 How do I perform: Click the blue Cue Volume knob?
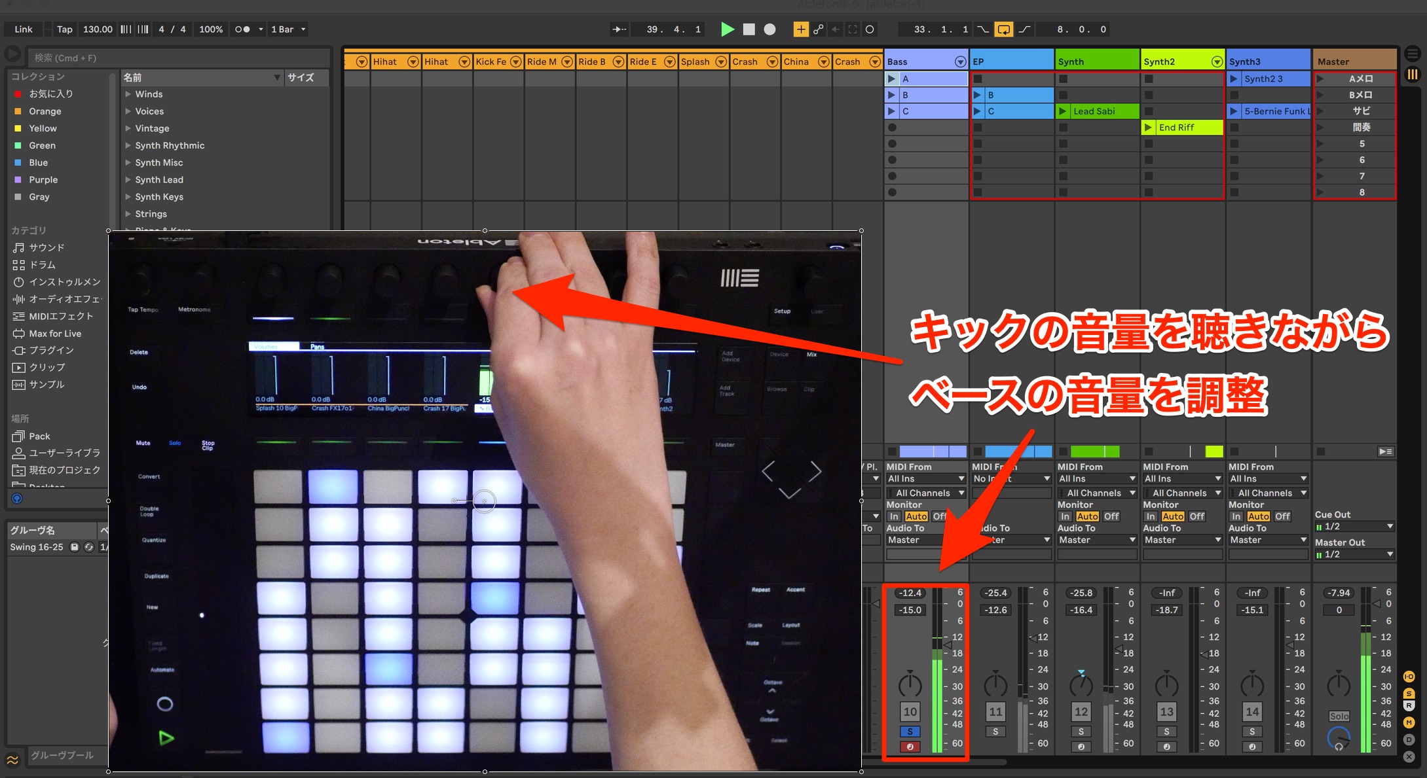click(x=1339, y=738)
